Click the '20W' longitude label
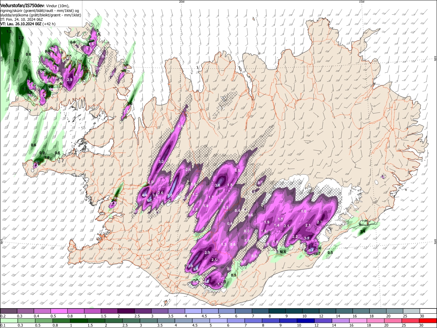Screen dimensions: 437x328 [182, 2]
